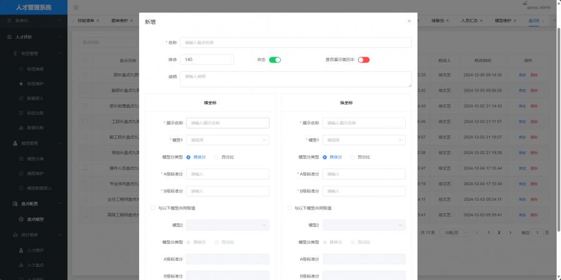Click the star icon beside 标签维护
Screen dimensions: 561x280
point(21,84)
